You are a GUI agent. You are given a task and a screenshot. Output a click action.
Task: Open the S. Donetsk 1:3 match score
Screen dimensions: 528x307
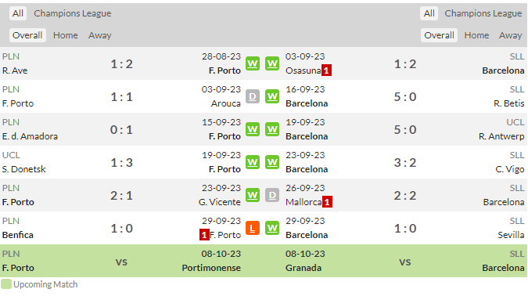121,162
